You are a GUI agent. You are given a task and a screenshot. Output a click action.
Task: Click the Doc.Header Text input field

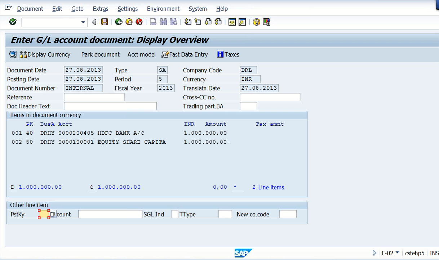click(110, 106)
